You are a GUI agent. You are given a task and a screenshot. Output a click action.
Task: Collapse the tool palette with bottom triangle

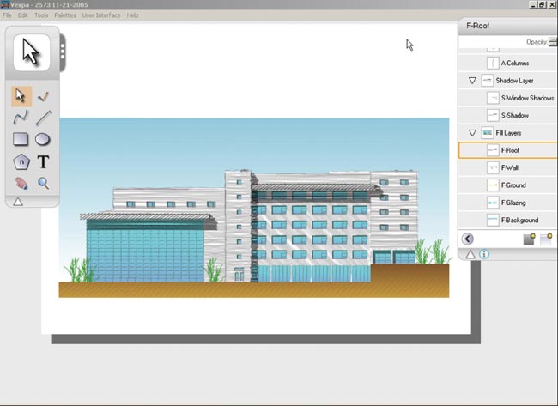click(x=15, y=201)
